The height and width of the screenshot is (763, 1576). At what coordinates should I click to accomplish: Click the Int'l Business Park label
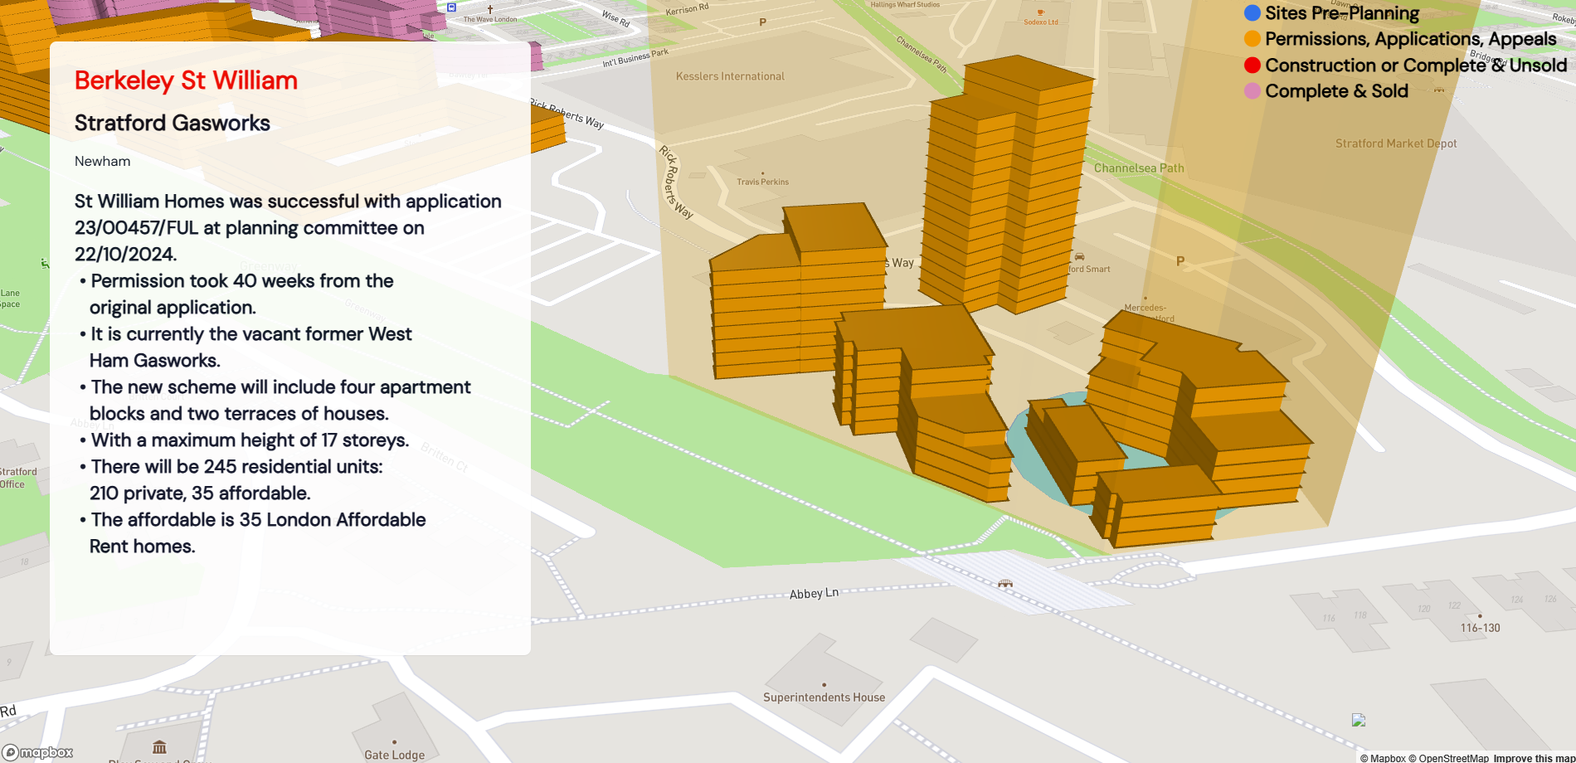635,58
